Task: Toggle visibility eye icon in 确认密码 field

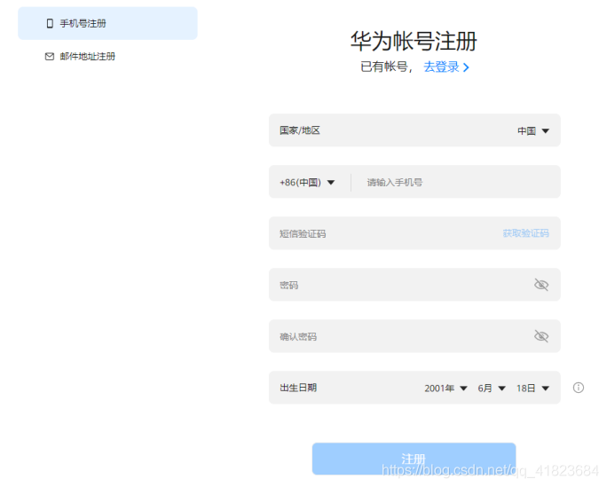Action: pos(541,336)
